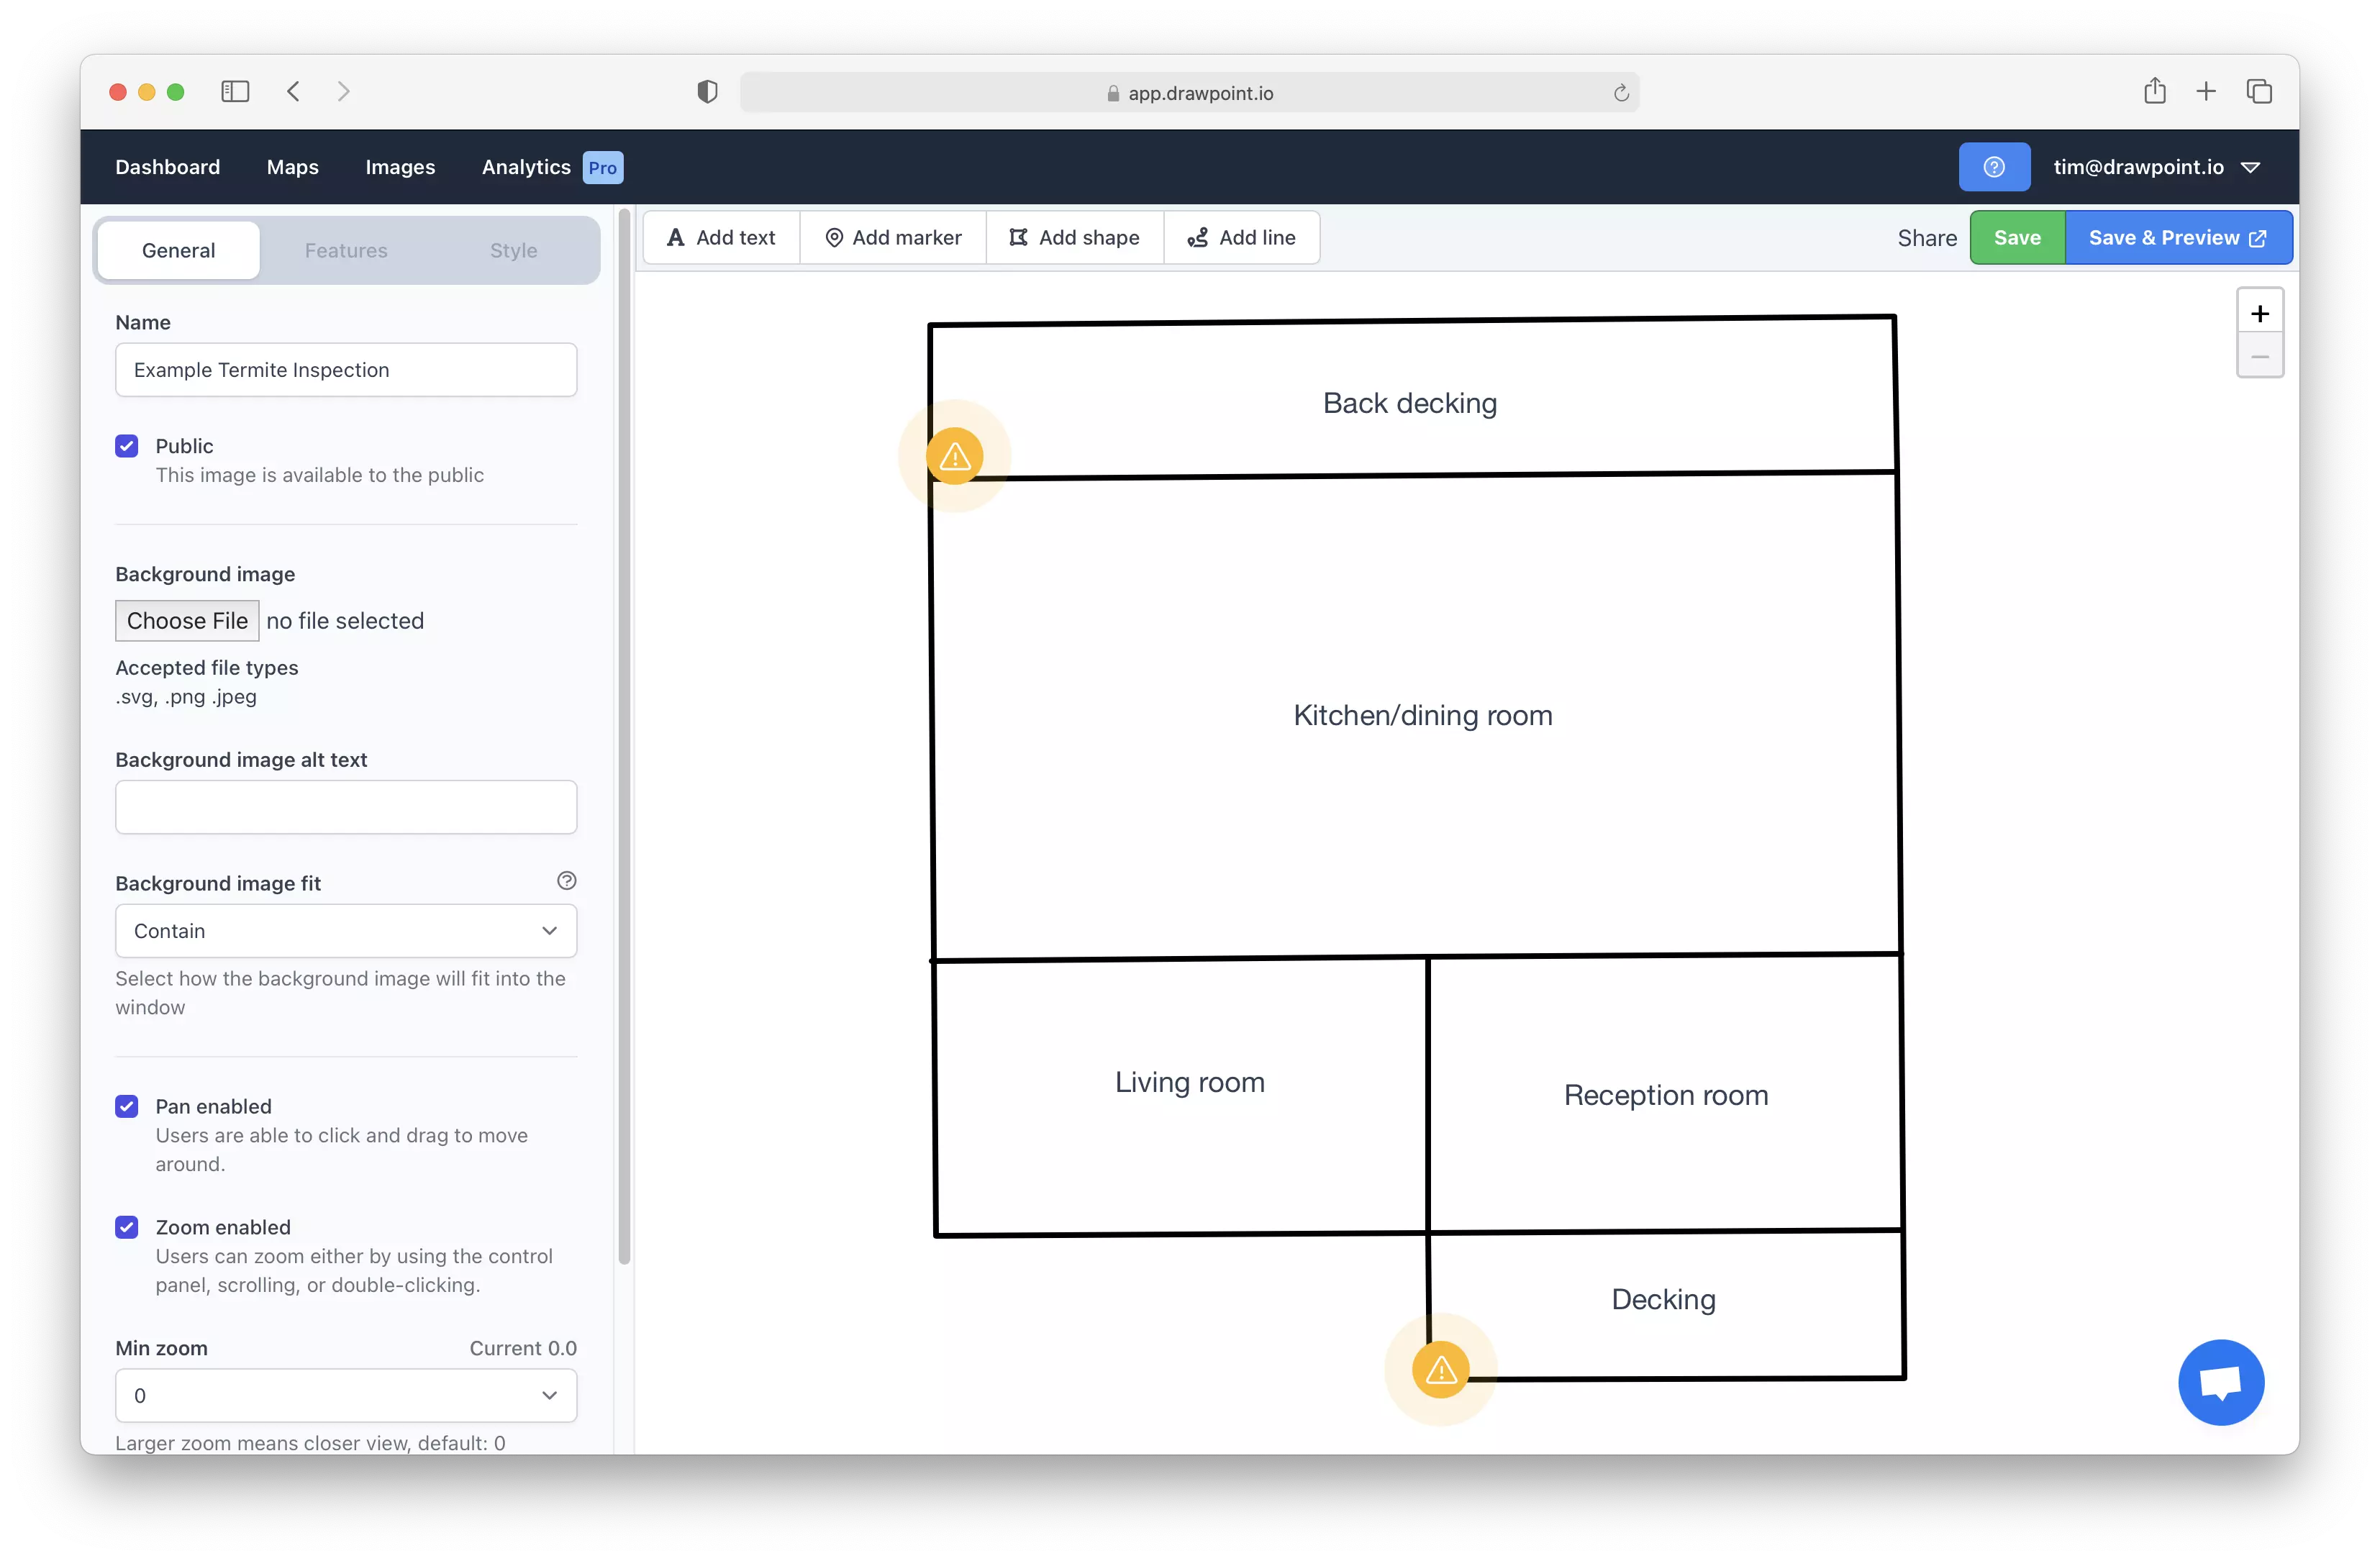Click the Share link
The image size is (2380, 1561).
coord(1926,237)
